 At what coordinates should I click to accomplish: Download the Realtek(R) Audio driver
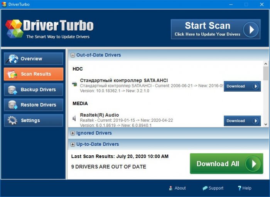tap(242, 121)
